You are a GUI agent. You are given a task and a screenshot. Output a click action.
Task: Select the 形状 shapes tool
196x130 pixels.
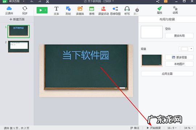[x=68, y=11]
